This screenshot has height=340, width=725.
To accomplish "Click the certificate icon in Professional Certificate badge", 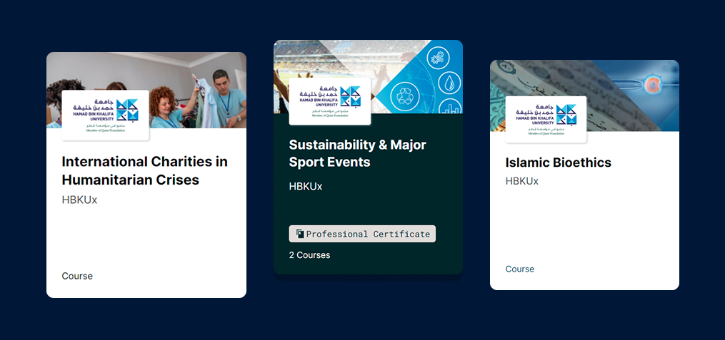I will coord(299,234).
